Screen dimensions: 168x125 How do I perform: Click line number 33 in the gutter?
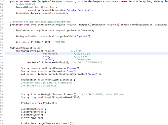pyautogui.click(x=1, y=19)
